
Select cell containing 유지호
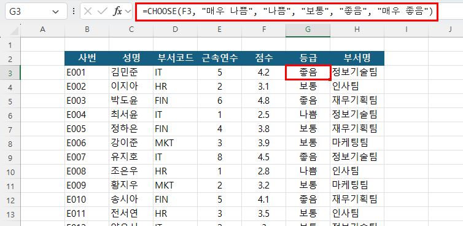click(x=131, y=157)
